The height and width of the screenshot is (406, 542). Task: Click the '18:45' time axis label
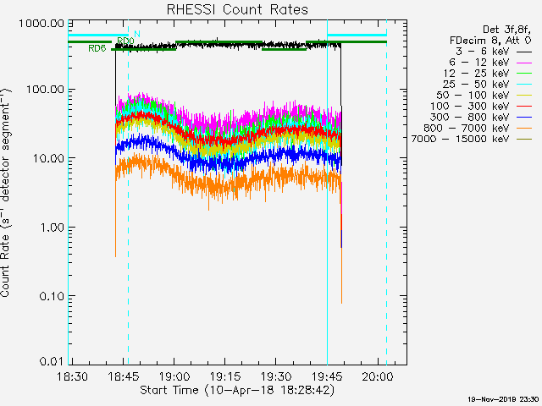tap(124, 376)
